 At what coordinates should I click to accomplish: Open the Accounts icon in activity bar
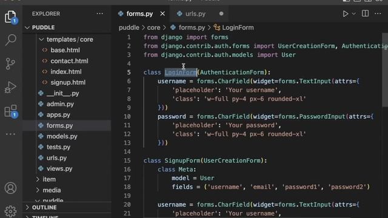pos(10,188)
